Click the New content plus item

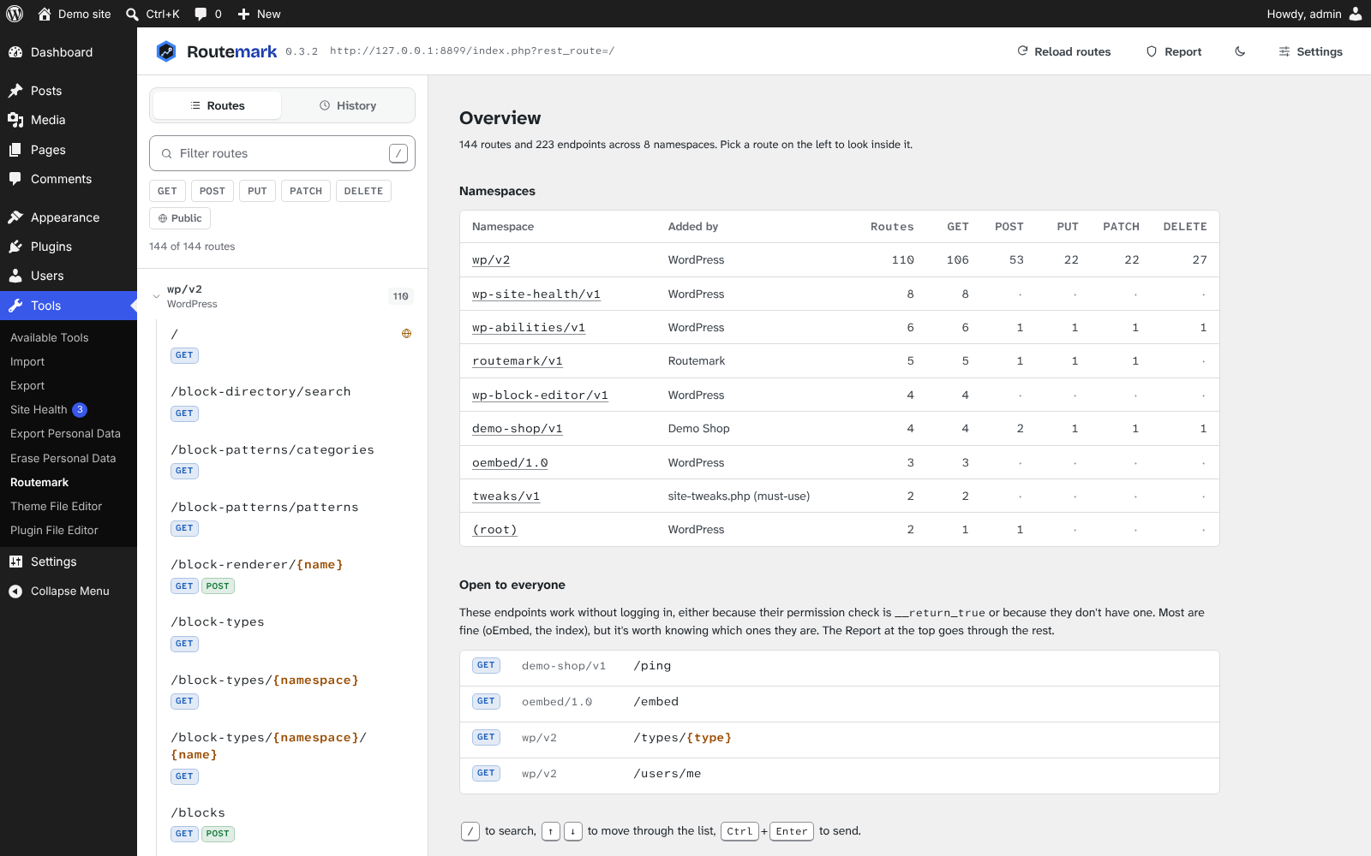[x=259, y=14]
